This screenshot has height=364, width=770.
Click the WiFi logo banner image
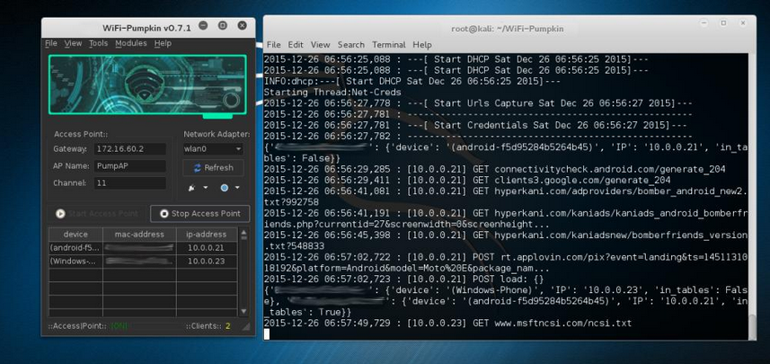147,85
